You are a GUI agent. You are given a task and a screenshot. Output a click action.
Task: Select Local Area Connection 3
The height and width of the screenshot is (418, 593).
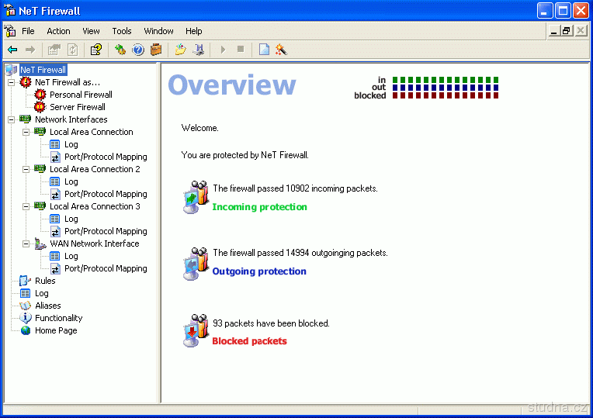click(x=95, y=206)
